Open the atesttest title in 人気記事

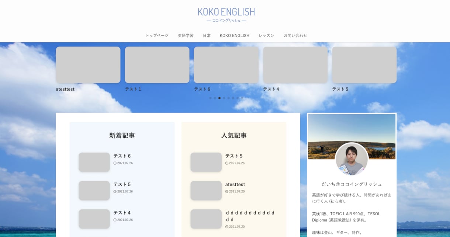(x=235, y=184)
